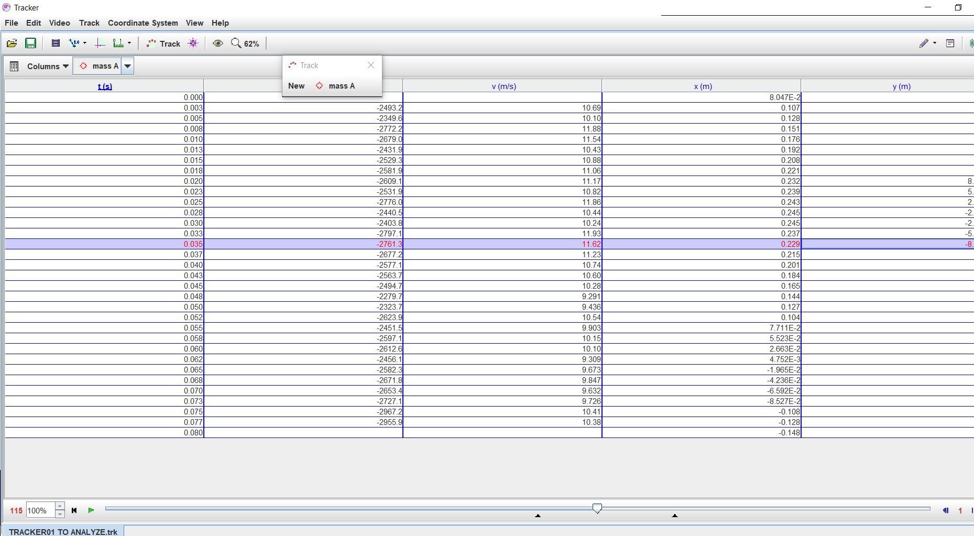Play the video with the green arrow
Image resolution: width=974 pixels, height=536 pixels.
click(x=91, y=510)
